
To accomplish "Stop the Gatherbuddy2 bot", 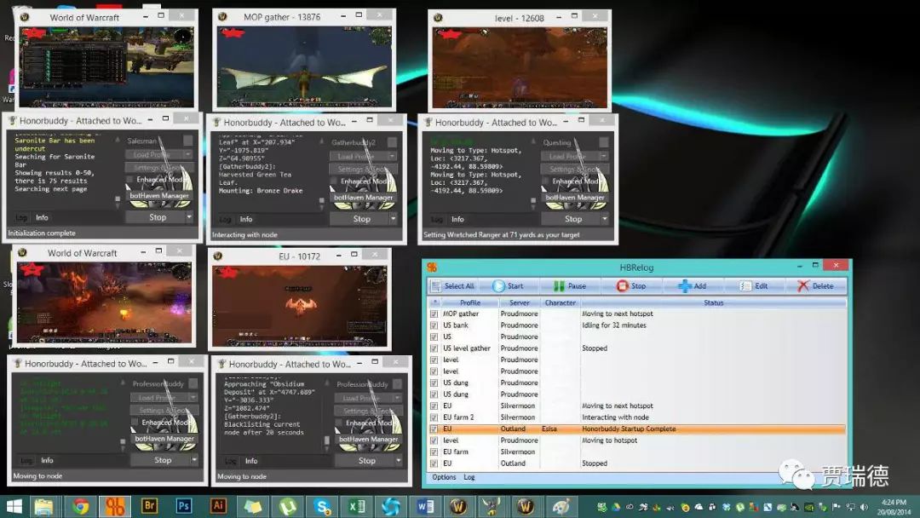I will pos(361,219).
